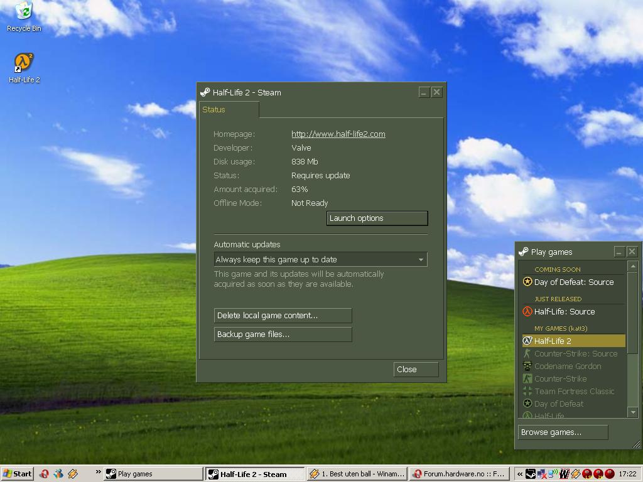Select Half-Life 2 in My Games list
Screen dimensions: 643x482
pos(574,341)
